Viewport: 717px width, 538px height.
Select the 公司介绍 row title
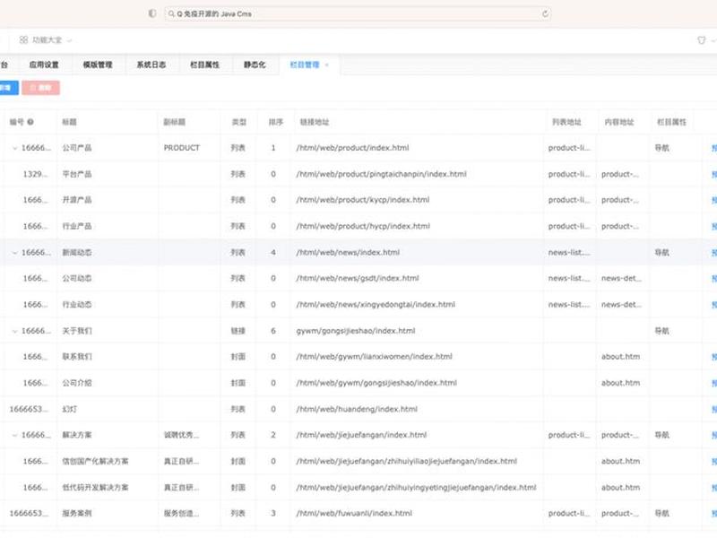[x=77, y=383]
